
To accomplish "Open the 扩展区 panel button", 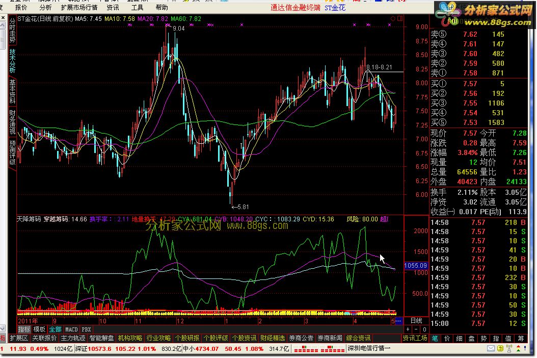I will (x=18, y=338).
